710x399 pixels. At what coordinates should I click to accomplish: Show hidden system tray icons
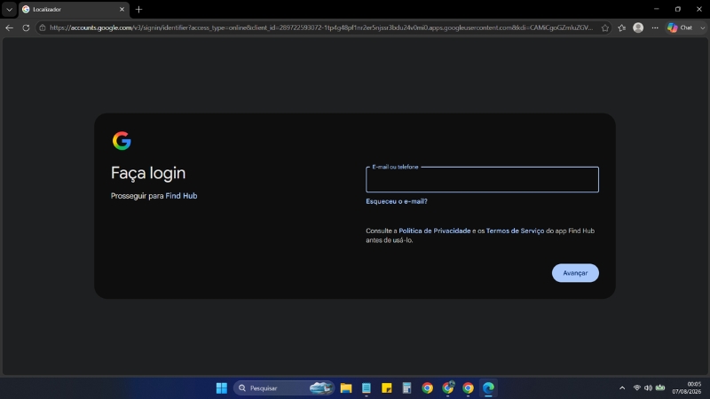[x=622, y=387]
